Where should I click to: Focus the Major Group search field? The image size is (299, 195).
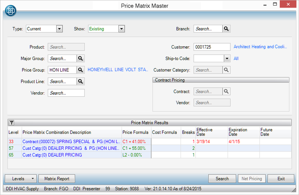(x=62, y=58)
